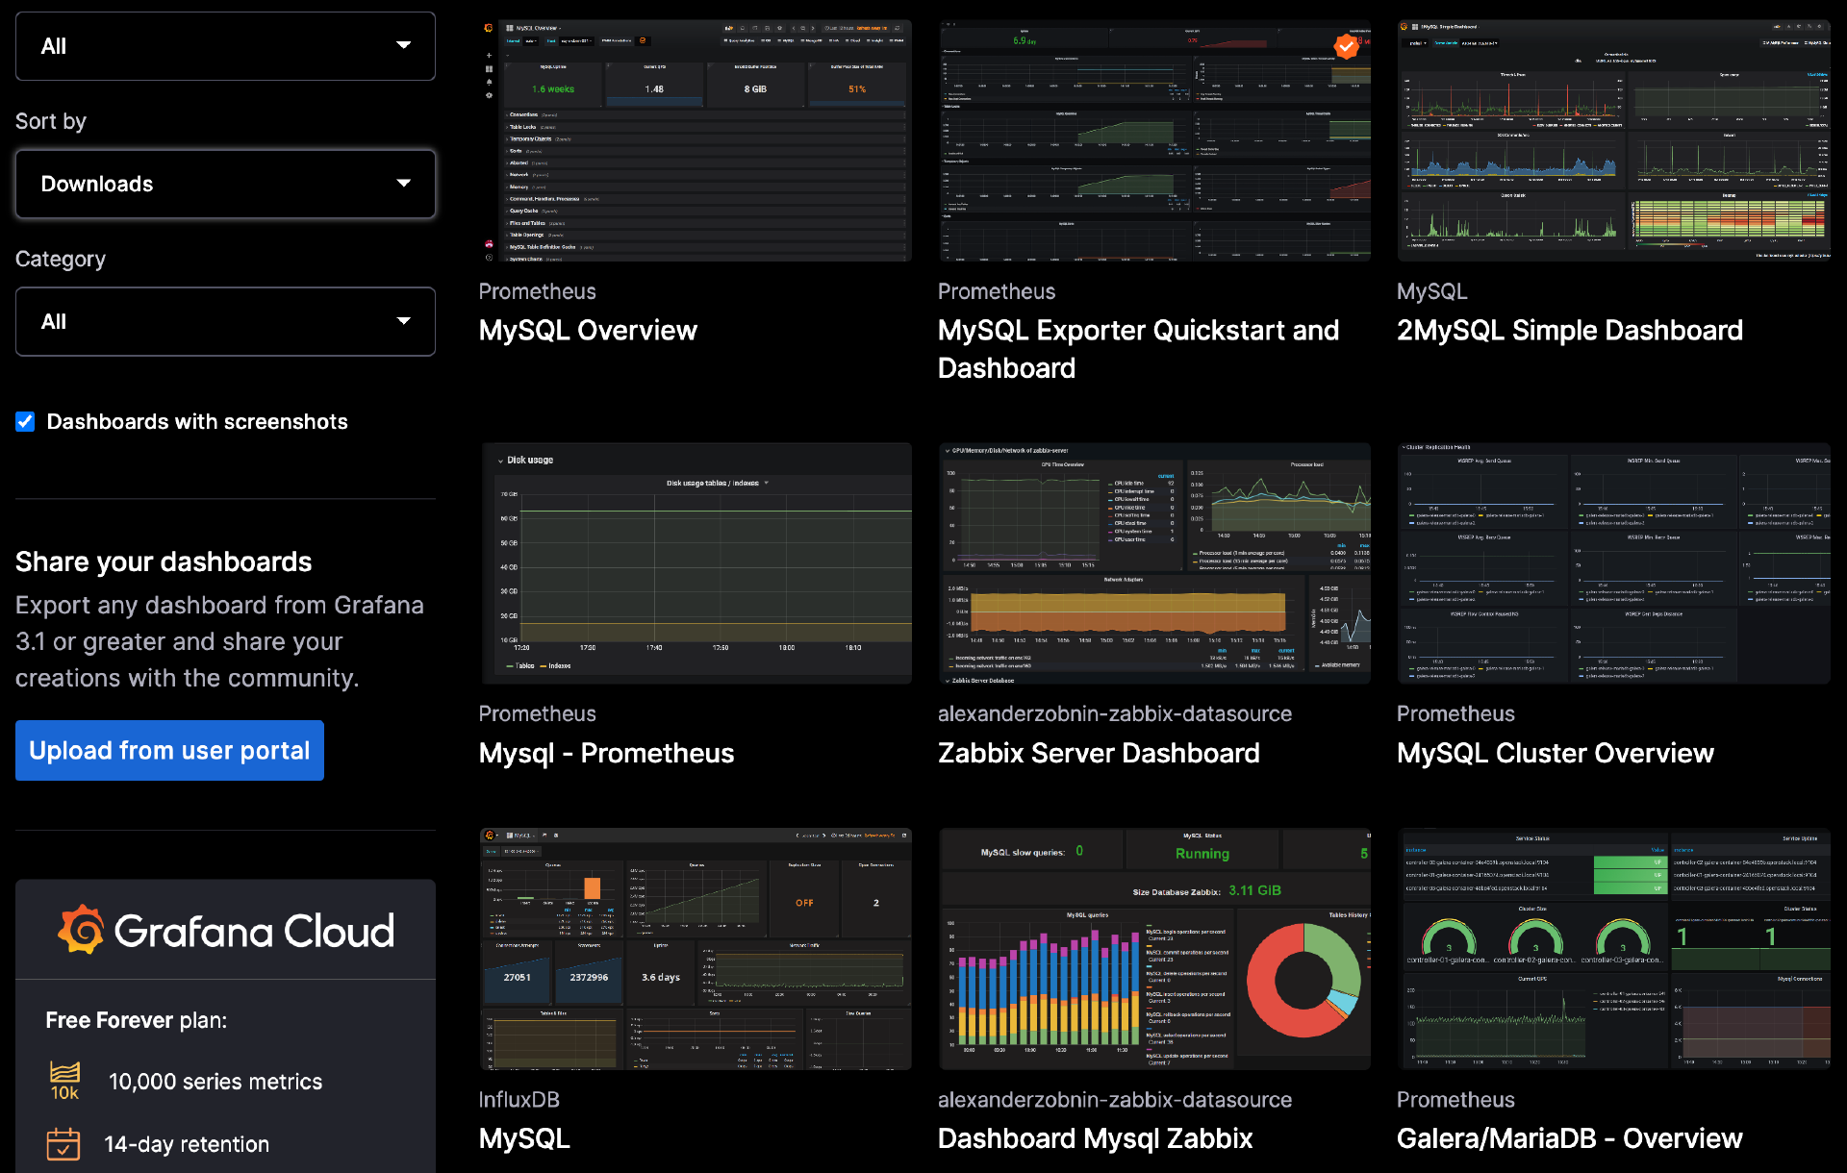Open Galera/MariaDB - Overview thumbnail
This screenshot has height=1173, width=1847.
click(x=1613, y=949)
